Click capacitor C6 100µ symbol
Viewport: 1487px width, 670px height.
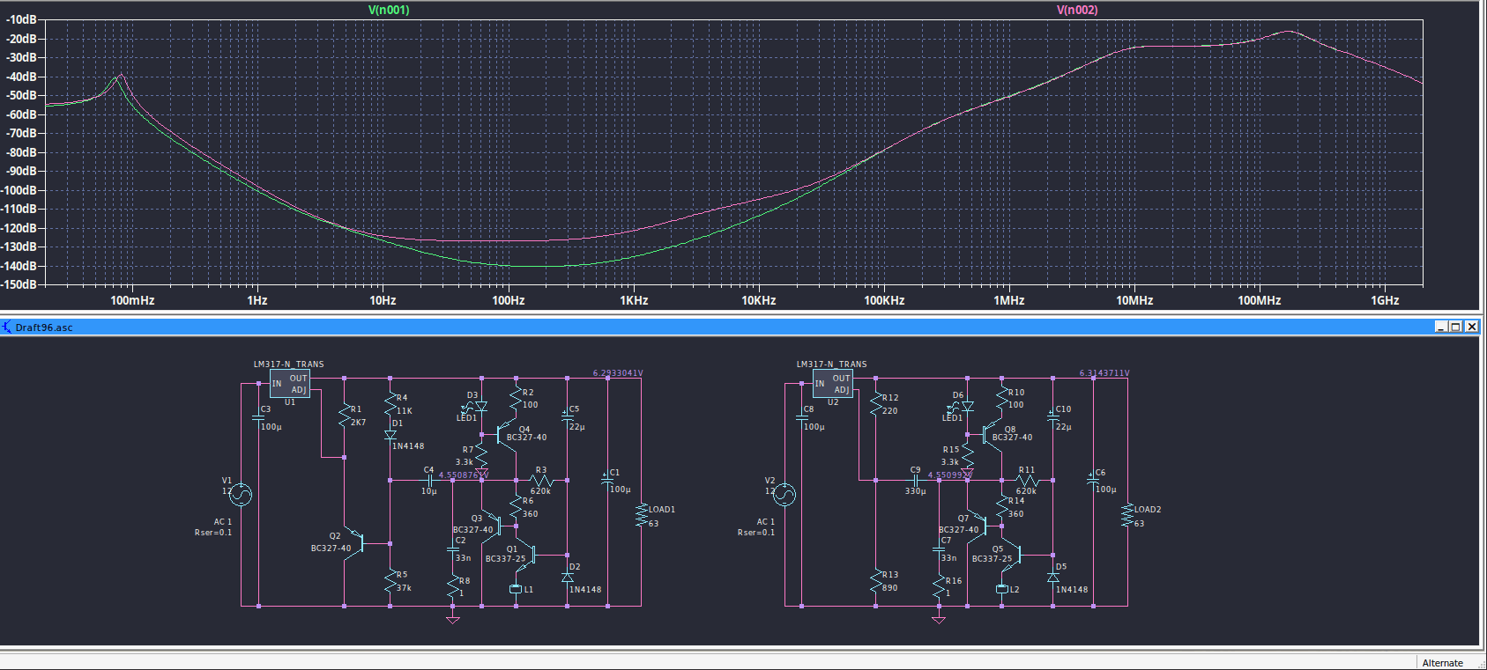(1093, 482)
